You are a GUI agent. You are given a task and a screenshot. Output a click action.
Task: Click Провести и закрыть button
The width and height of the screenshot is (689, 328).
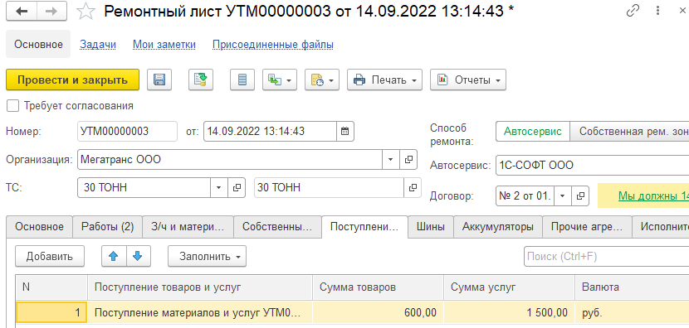click(x=72, y=80)
